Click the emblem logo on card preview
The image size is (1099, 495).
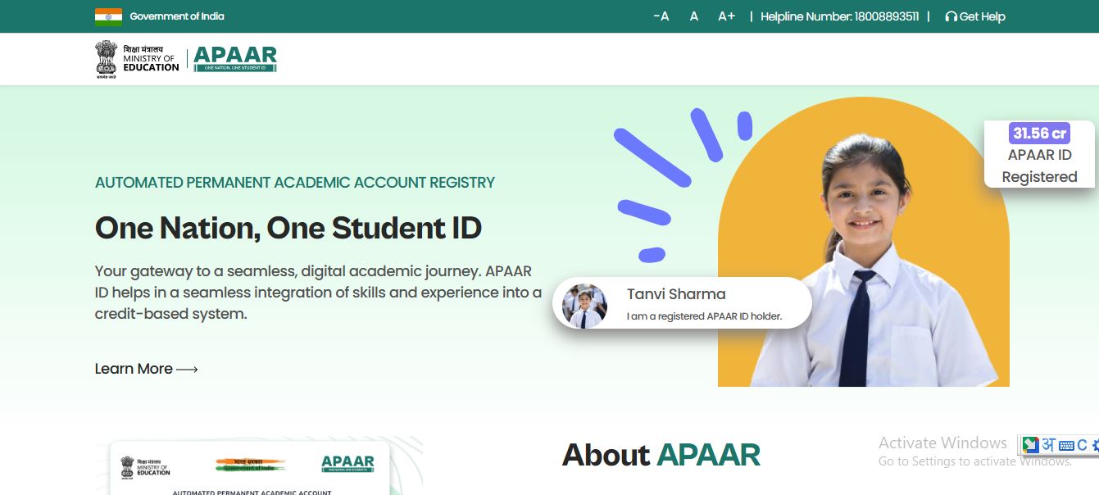145,467
